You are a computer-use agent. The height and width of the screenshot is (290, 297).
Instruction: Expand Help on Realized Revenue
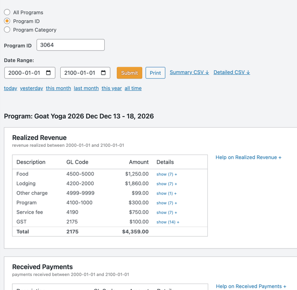click(x=248, y=157)
